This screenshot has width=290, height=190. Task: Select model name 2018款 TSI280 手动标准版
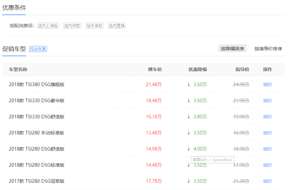(36, 133)
